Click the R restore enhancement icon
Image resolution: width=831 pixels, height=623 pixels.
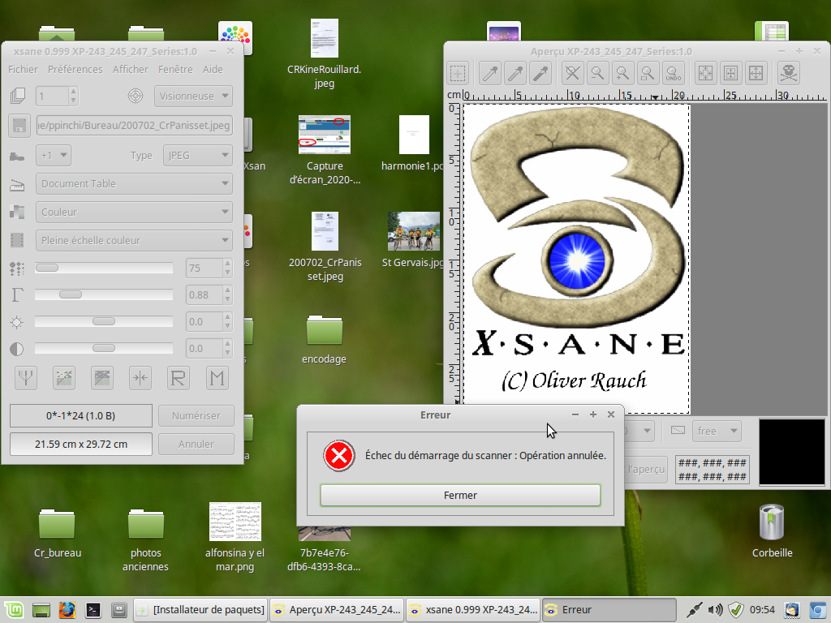pos(179,377)
